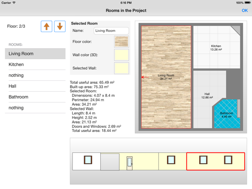This screenshot has height=189, width=252.
Task: Select the Bathroom room on the floor plan
Action: (x=226, y=115)
